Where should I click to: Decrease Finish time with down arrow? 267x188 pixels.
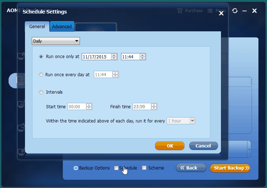pyautogui.click(x=154, y=108)
